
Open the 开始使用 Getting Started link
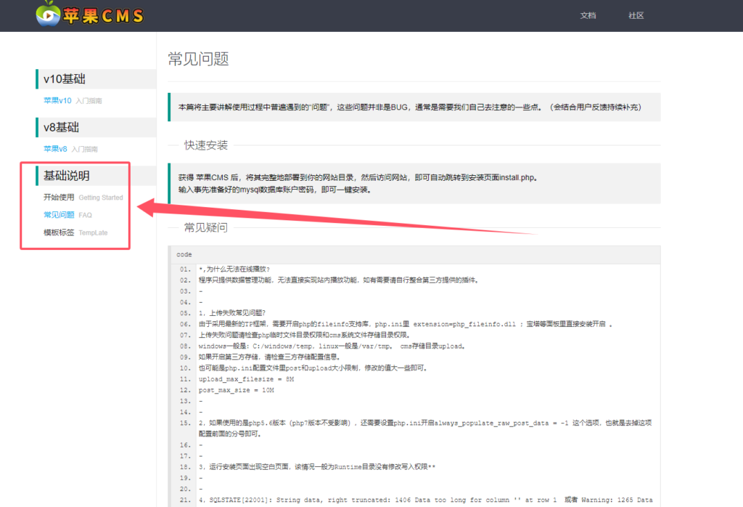coord(83,198)
